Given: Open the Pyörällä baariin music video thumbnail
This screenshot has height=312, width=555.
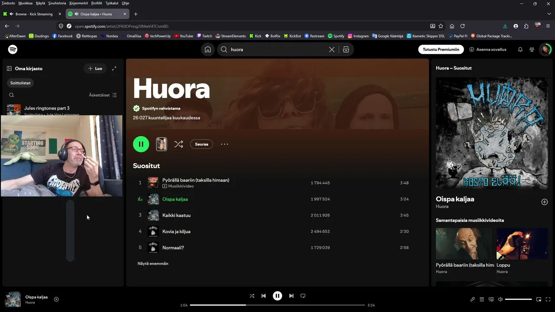Looking at the screenshot, I should [x=465, y=244].
